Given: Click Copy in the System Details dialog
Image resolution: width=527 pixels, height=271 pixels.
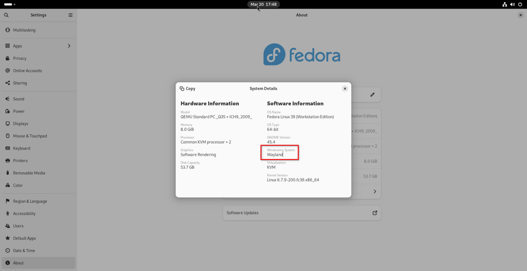Looking at the screenshot, I should (x=187, y=89).
